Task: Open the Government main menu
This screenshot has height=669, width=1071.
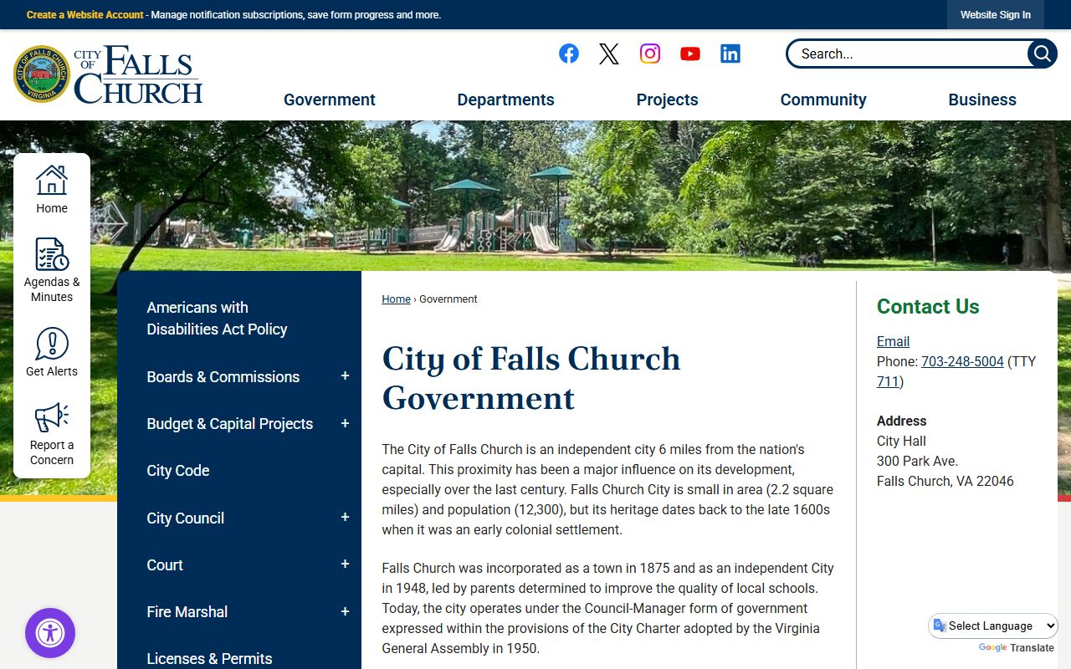Action: (x=330, y=100)
